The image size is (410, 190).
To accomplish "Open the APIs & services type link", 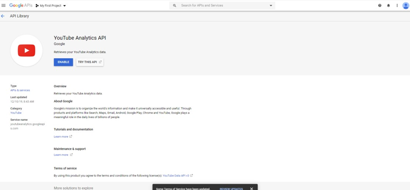I will point(20,90).
